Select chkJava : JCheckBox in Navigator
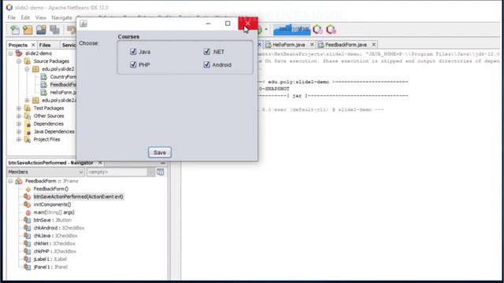504x283 pixels. 55,236
